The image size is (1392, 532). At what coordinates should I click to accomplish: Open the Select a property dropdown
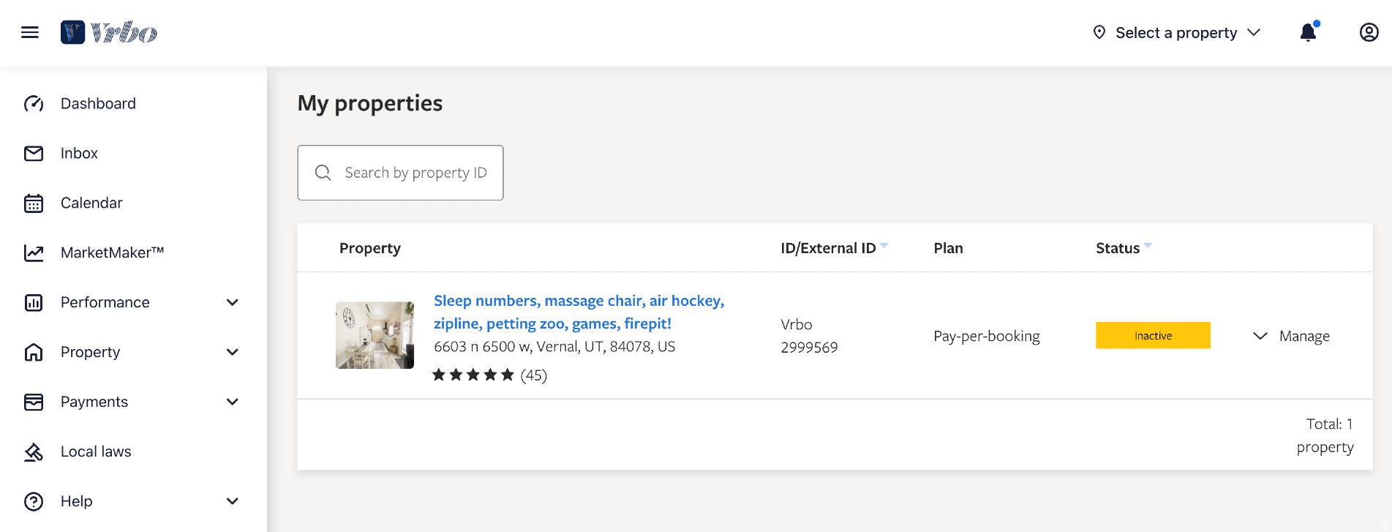pos(1176,33)
